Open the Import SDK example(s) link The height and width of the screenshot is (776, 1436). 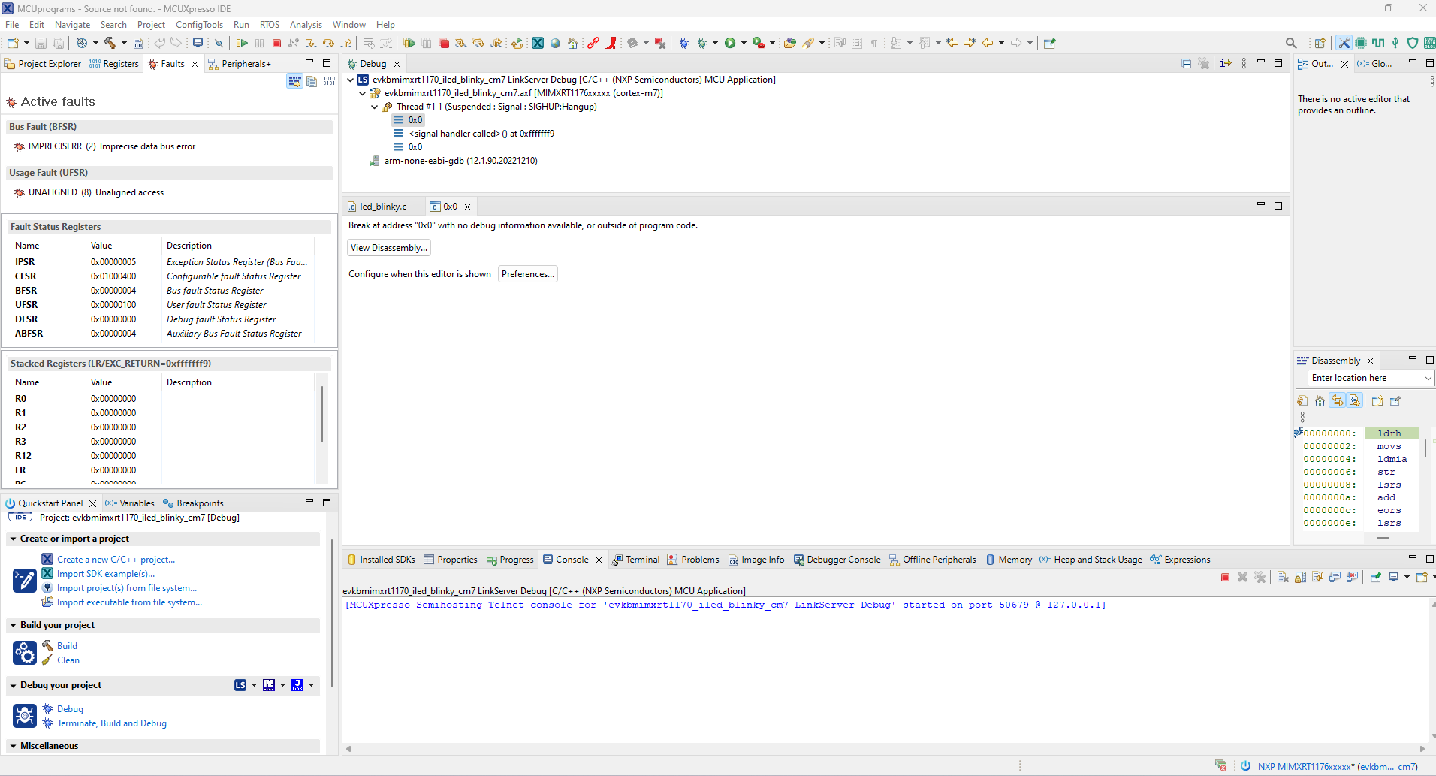[107, 573]
